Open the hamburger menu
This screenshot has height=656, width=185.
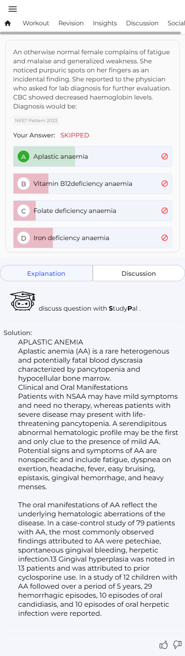point(13,9)
